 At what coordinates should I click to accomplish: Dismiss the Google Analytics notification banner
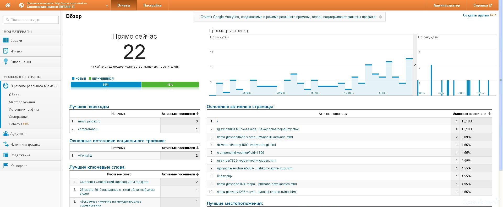click(380, 17)
